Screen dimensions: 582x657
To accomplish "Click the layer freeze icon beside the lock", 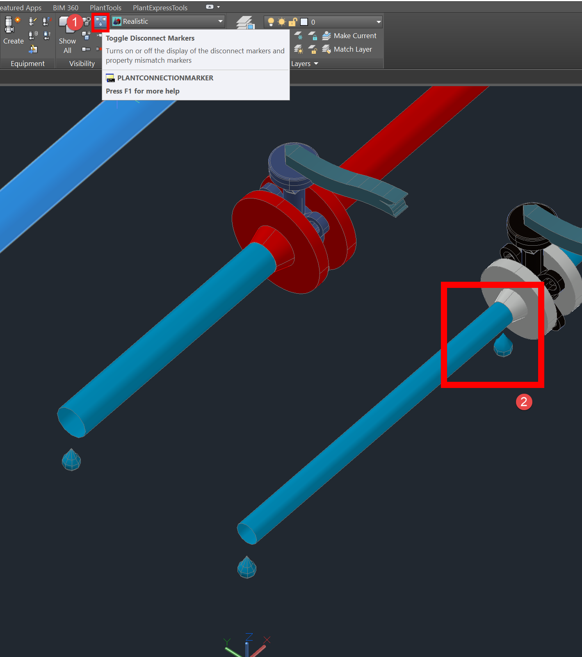I will click(x=299, y=36).
